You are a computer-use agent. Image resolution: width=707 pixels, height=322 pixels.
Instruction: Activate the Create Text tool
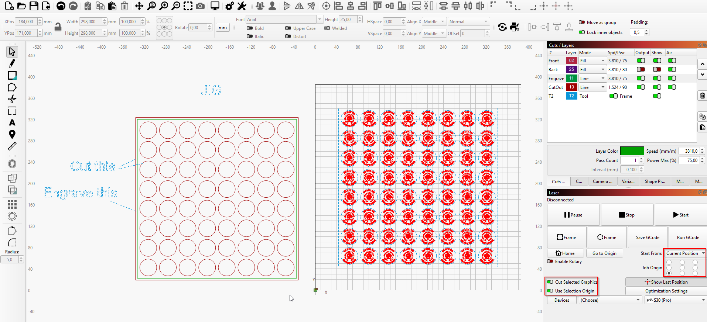12,123
